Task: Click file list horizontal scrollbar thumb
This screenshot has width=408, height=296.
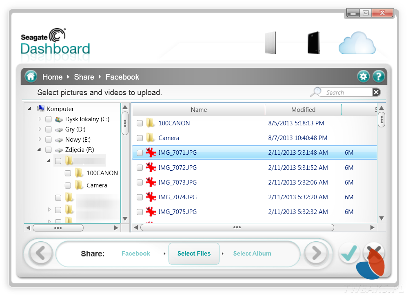Action: (x=237, y=227)
